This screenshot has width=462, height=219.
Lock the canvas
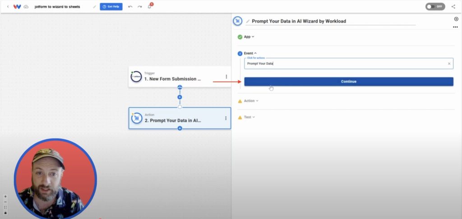pos(5,213)
